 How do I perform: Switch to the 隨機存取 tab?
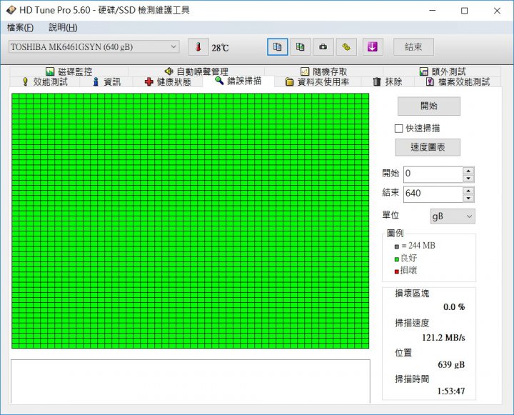click(323, 71)
